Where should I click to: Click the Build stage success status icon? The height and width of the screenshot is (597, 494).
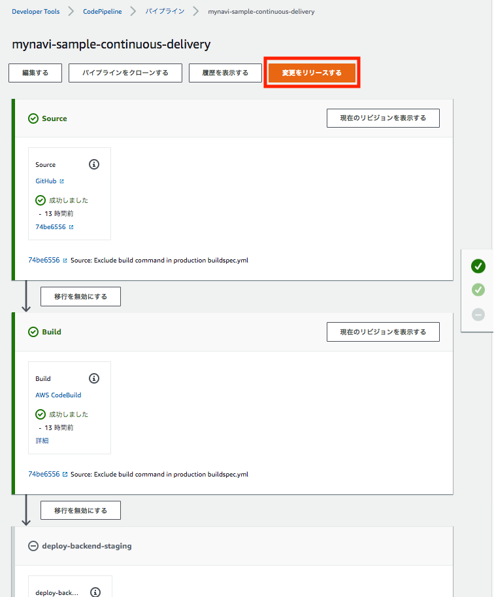[x=33, y=332]
